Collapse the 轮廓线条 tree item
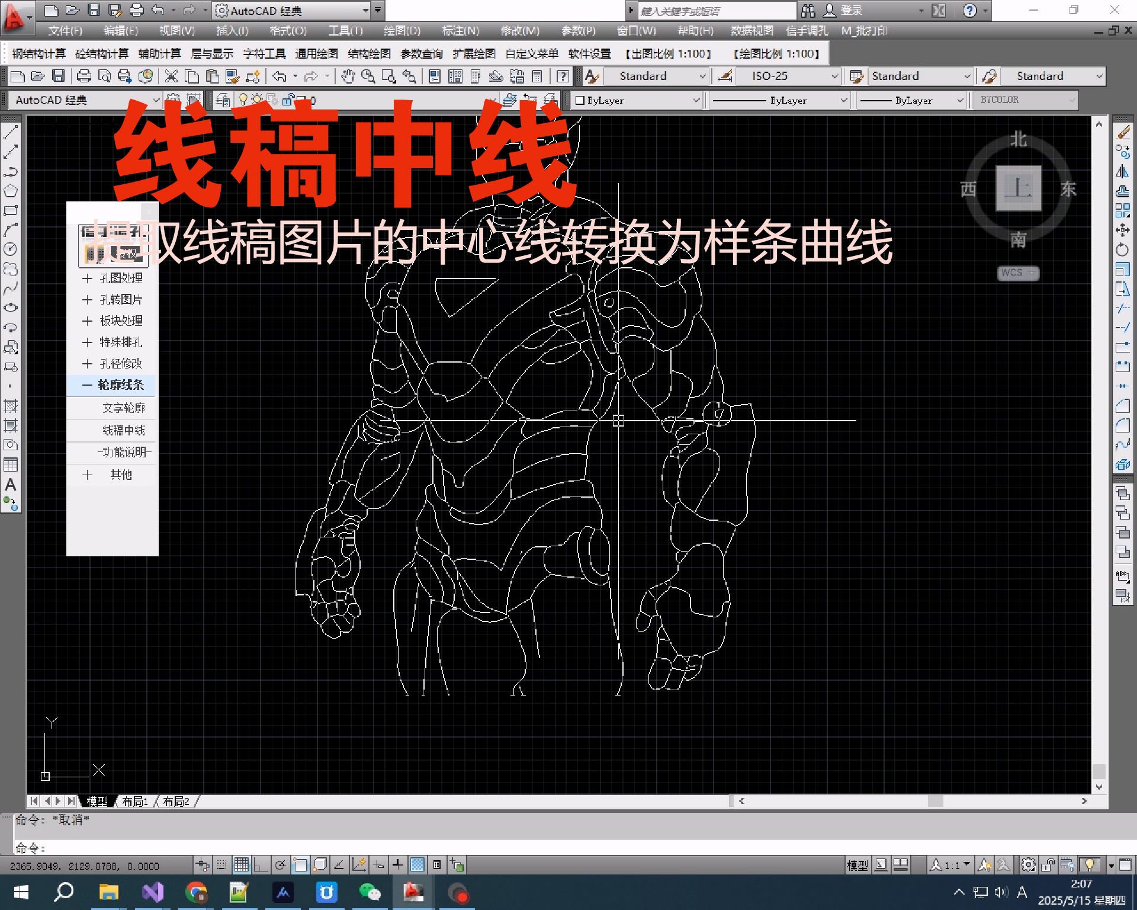The width and height of the screenshot is (1137, 910). pyautogui.click(x=88, y=385)
